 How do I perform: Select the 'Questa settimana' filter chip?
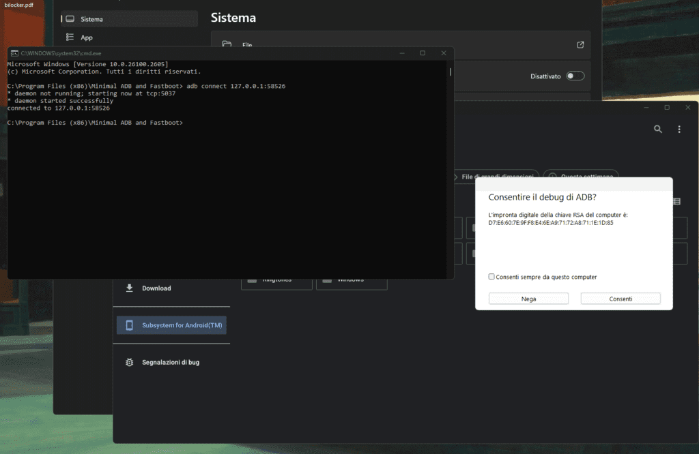(x=581, y=176)
